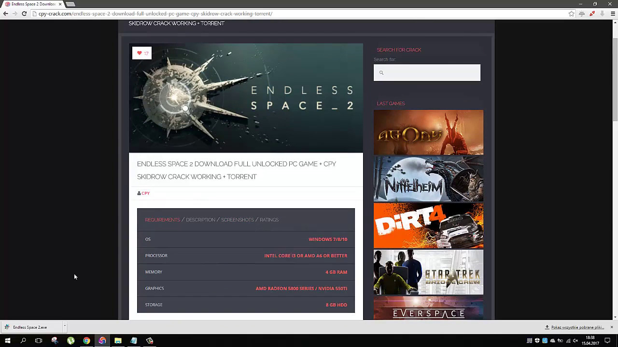Click 'Pokaz wszystkie pobrane pliki' link

pyautogui.click(x=577, y=327)
